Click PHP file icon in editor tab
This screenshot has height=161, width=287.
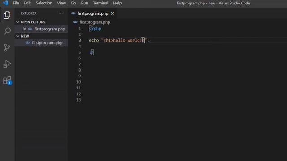74,13
